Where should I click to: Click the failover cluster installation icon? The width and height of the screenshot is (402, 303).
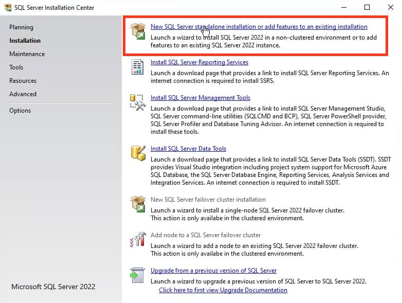point(138,203)
